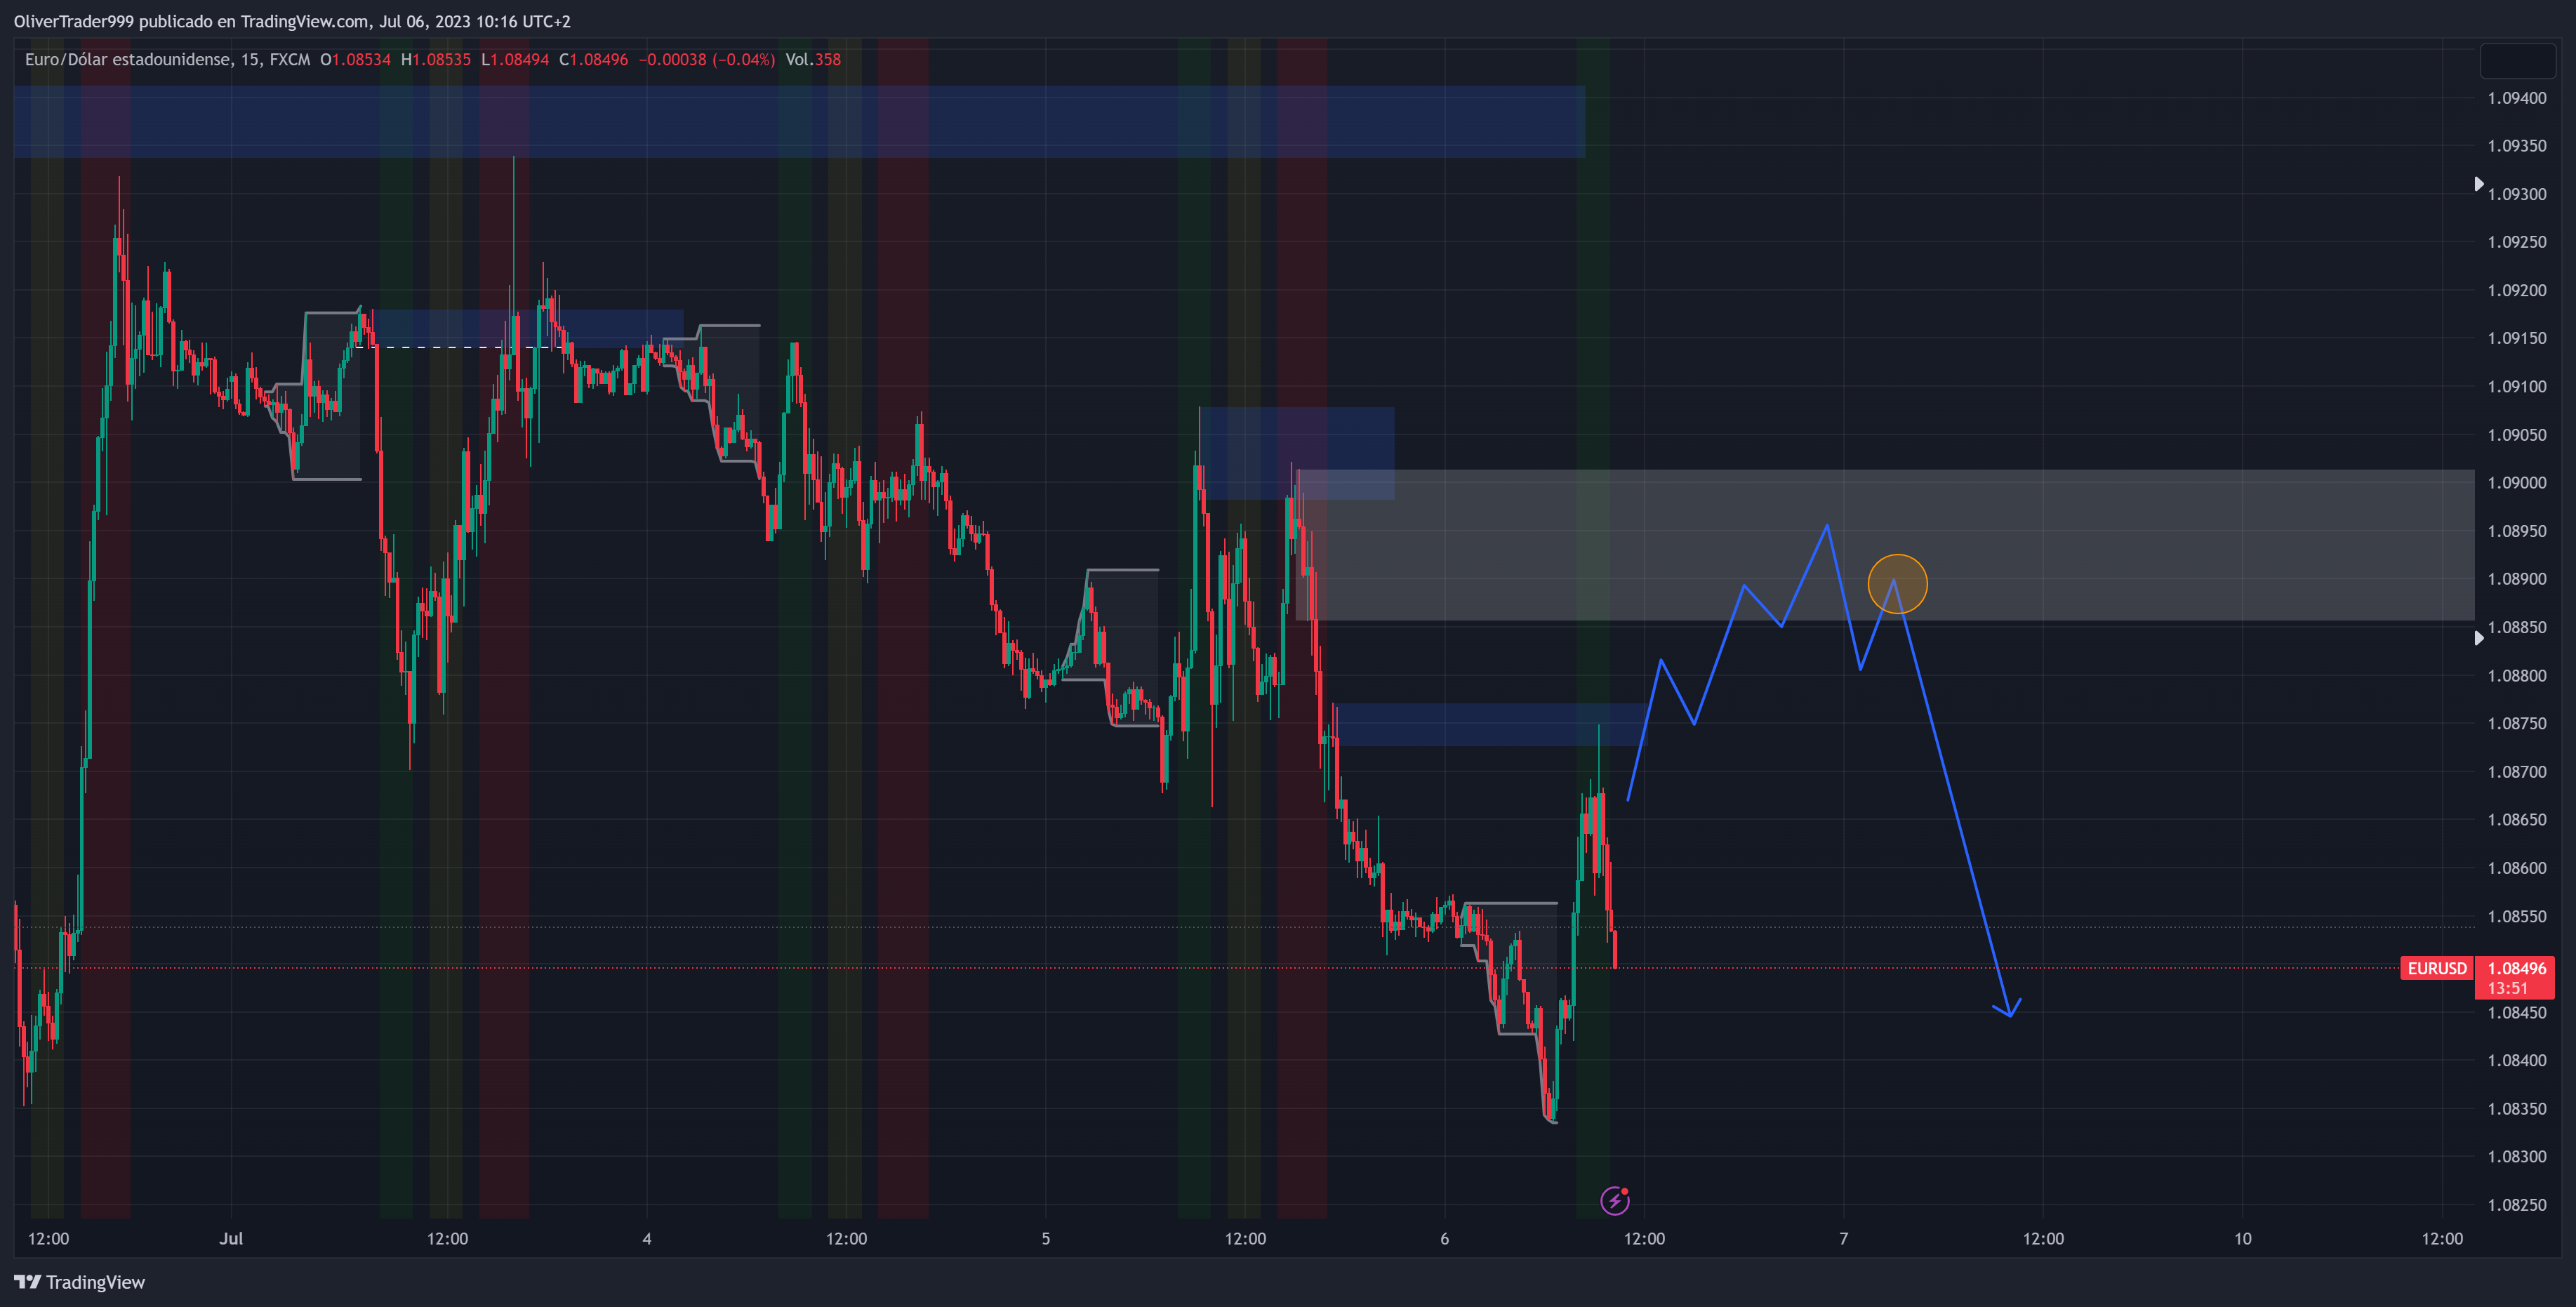
Task: Click the 1.08600 price axis label
Action: coord(2516,868)
